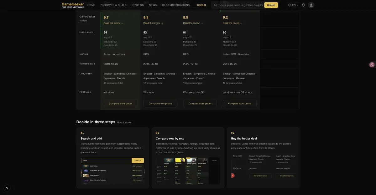Read the review for the 9.7 game
Image resolution: width=376 pixels, height=195 pixels.
pyautogui.click(x=113, y=23)
